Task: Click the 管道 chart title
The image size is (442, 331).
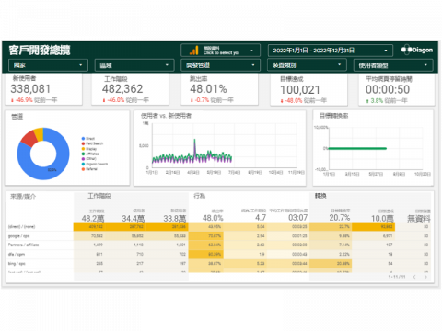Action: [x=17, y=117]
